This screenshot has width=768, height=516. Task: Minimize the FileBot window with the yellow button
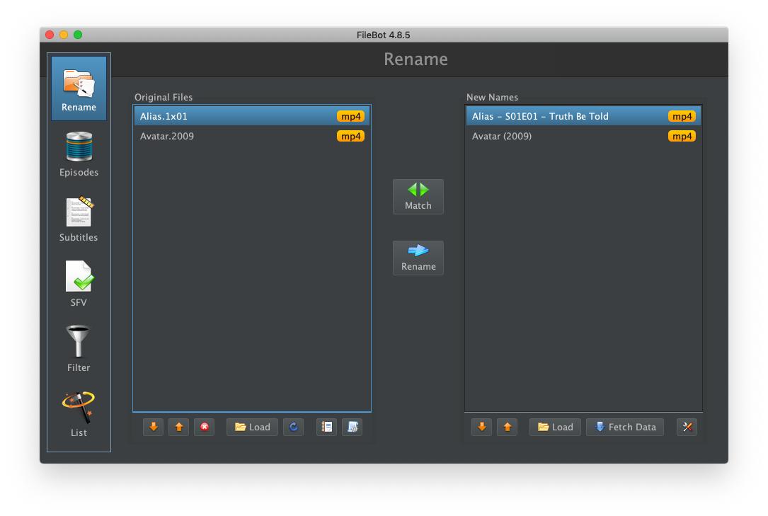click(x=64, y=35)
